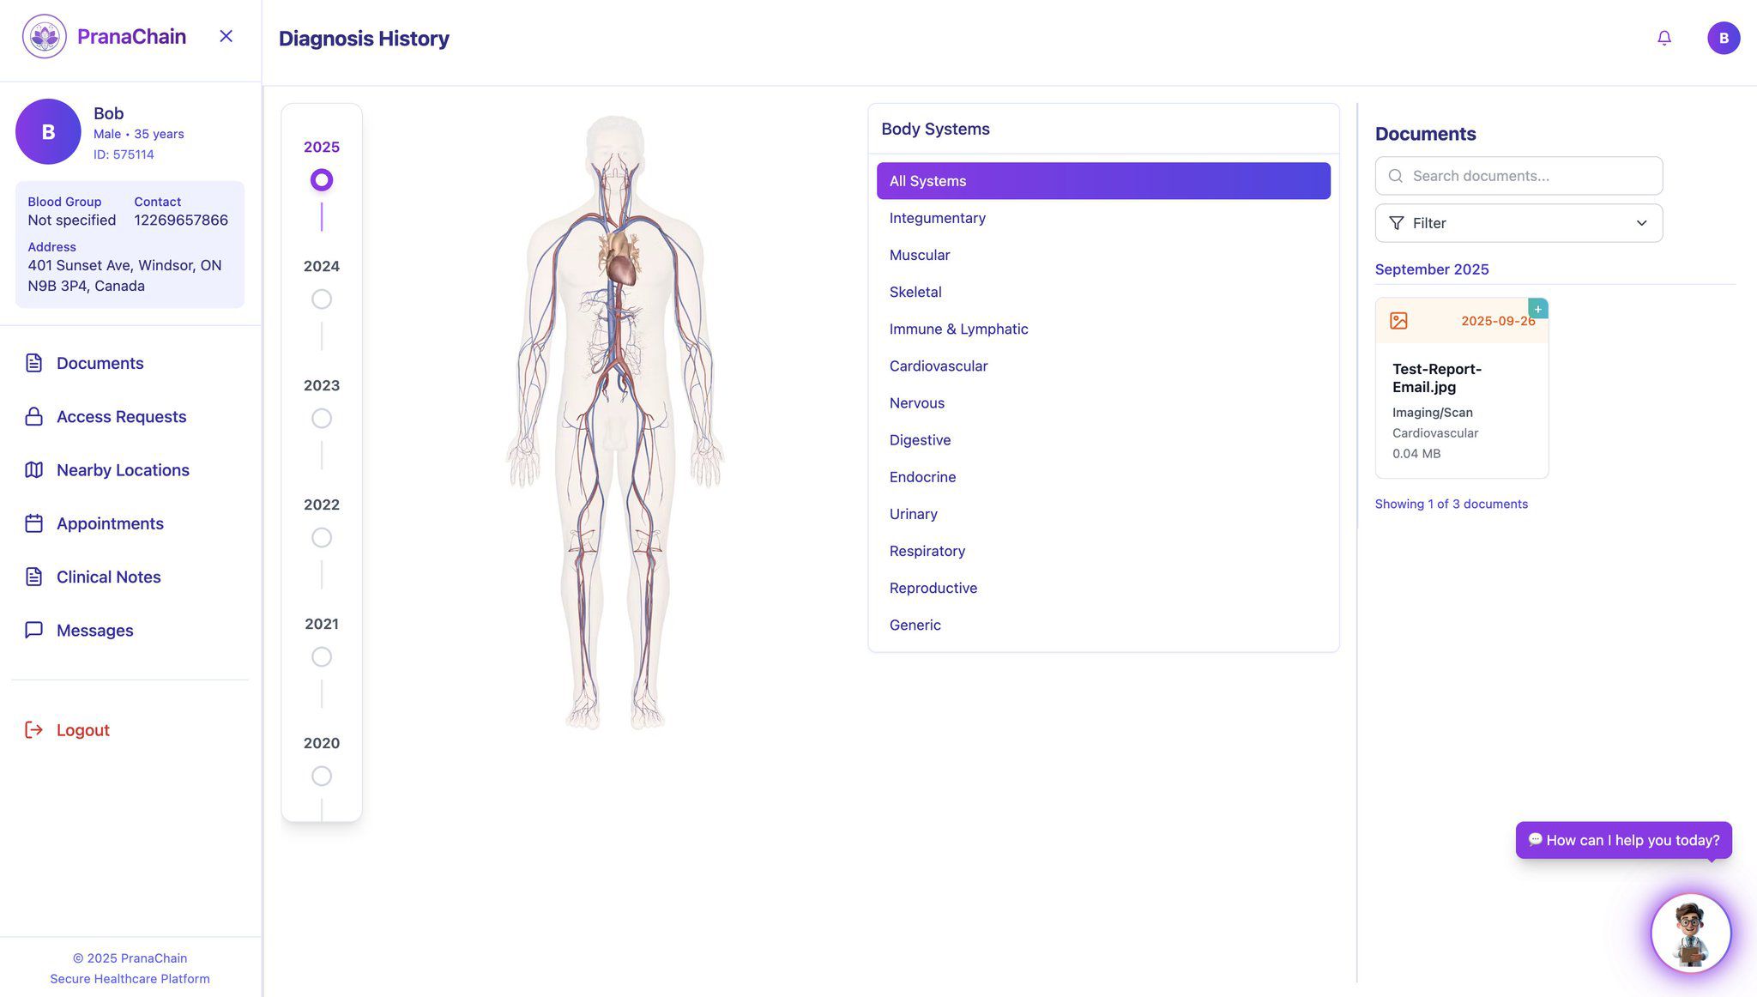Click the notification bell icon
This screenshot has width=1757, height=997.
[1663, 38]
